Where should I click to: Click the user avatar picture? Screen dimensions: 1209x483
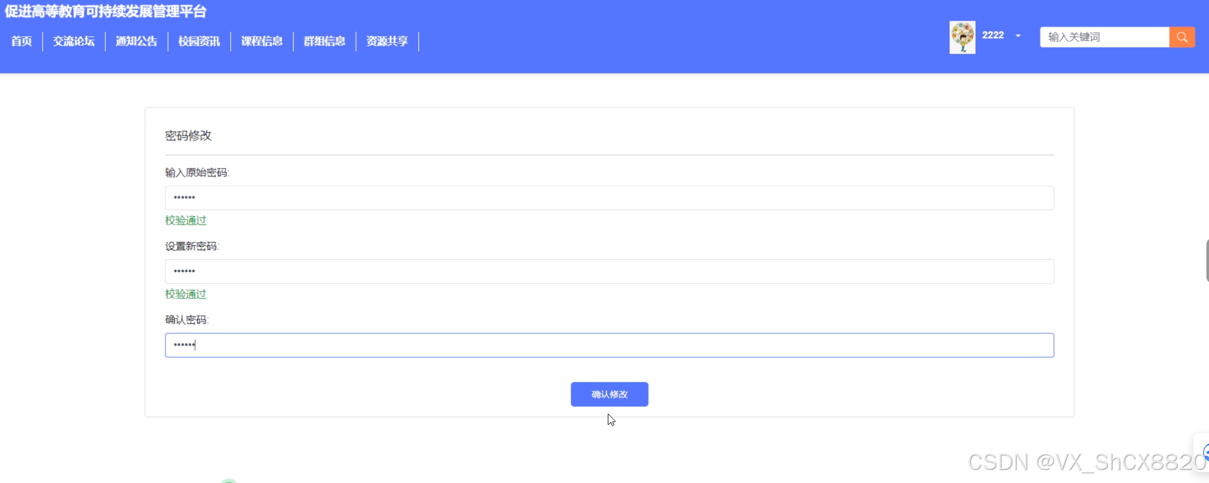(x=962, y=37)
